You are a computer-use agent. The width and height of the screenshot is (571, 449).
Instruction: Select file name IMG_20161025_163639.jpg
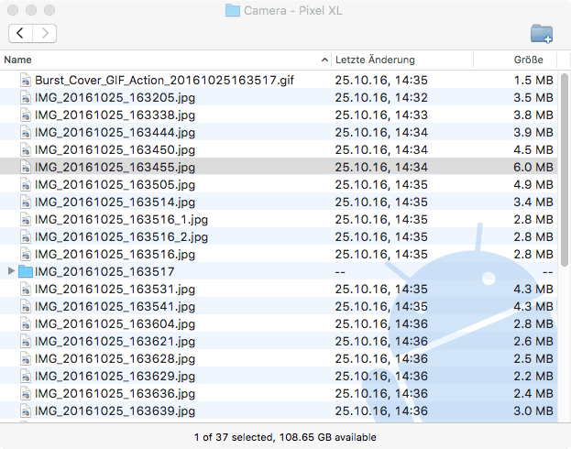[115, 411]
